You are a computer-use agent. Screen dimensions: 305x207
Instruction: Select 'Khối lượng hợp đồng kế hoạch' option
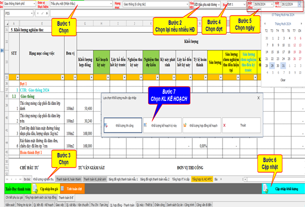click(199, 124)
